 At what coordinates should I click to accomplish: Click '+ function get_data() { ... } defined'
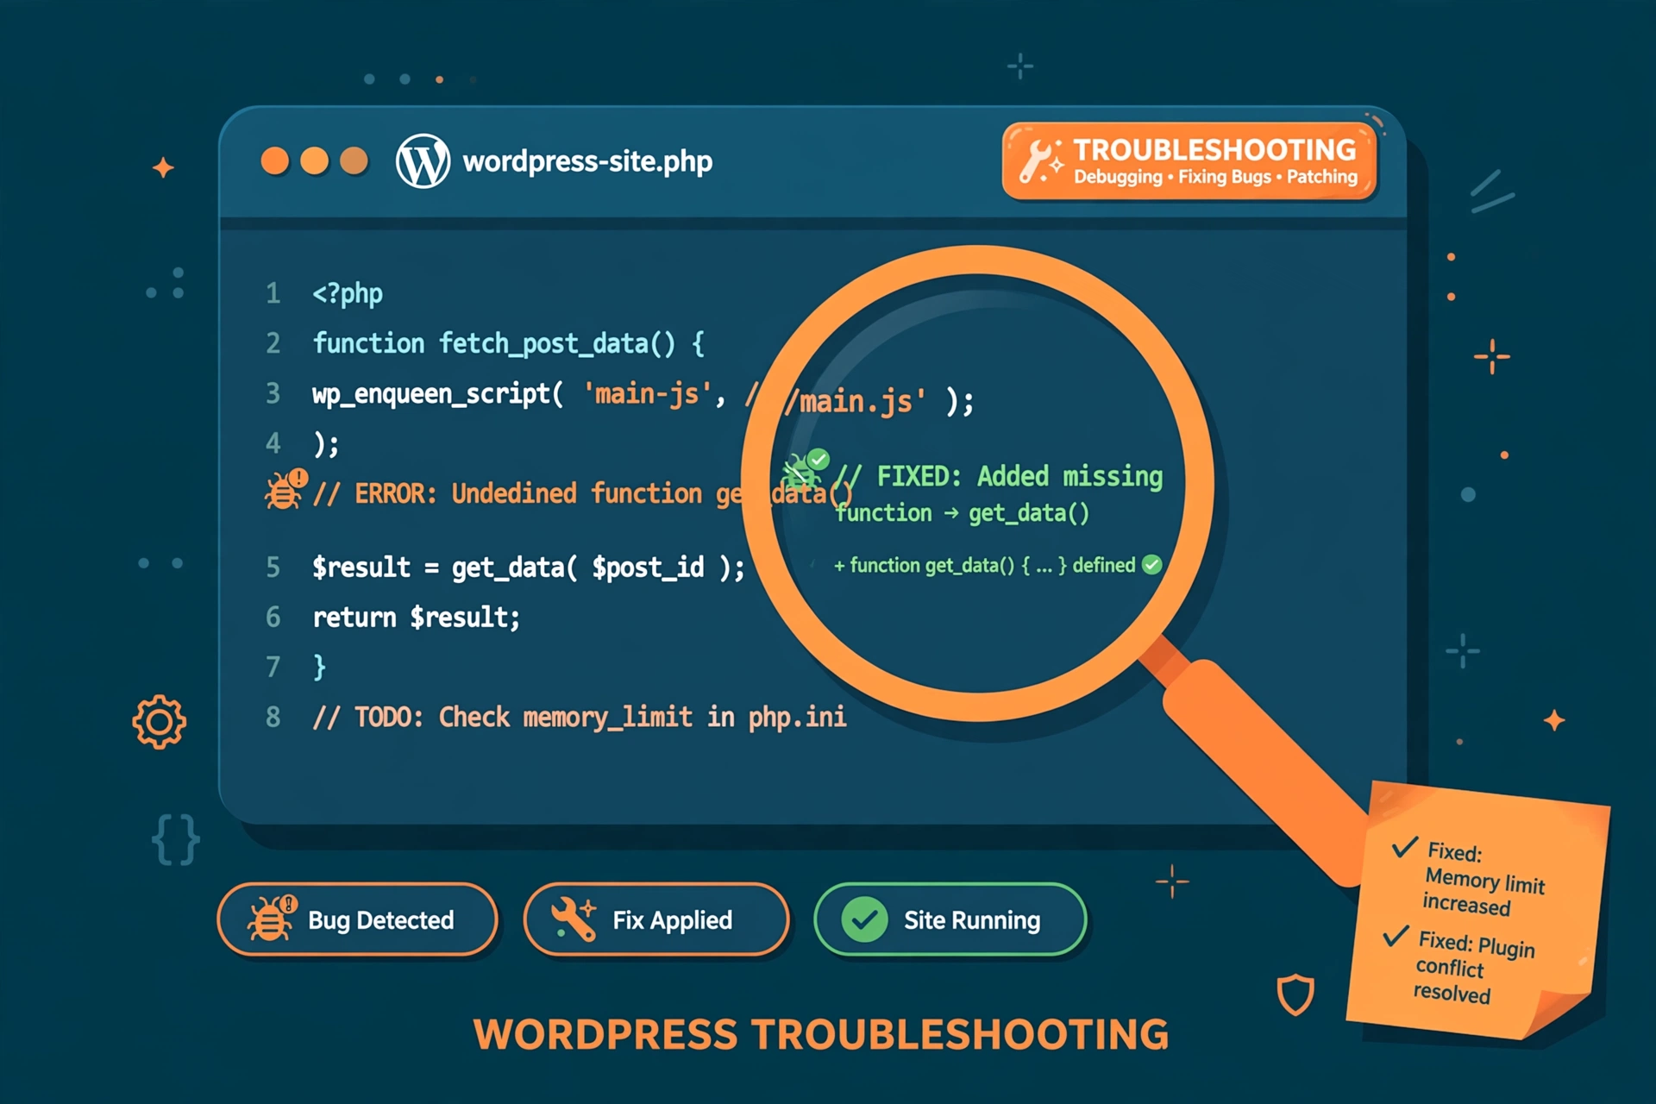point(984,565)
